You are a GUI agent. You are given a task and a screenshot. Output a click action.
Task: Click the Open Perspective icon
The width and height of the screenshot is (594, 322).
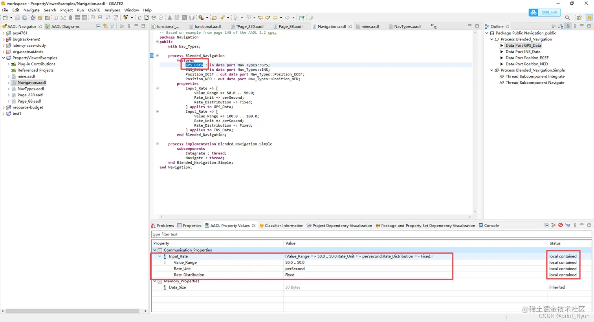(579, 18)
